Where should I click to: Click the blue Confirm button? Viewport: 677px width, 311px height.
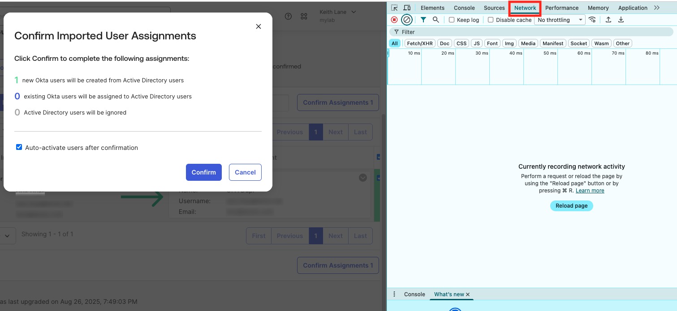click(204, 172)
